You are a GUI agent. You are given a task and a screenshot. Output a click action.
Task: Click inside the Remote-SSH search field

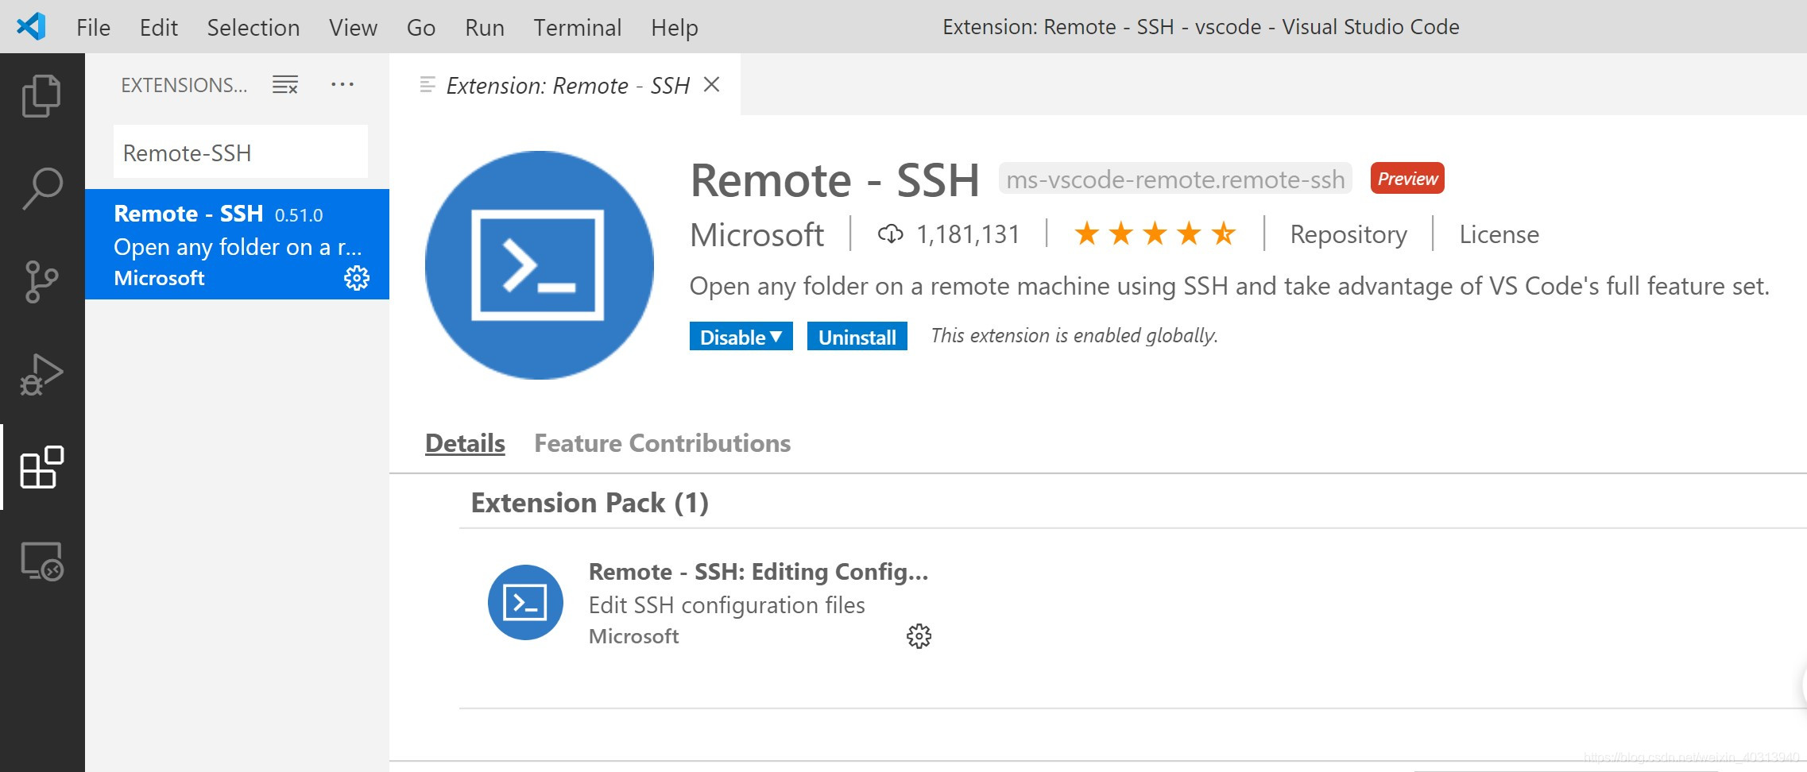point(238,152)
